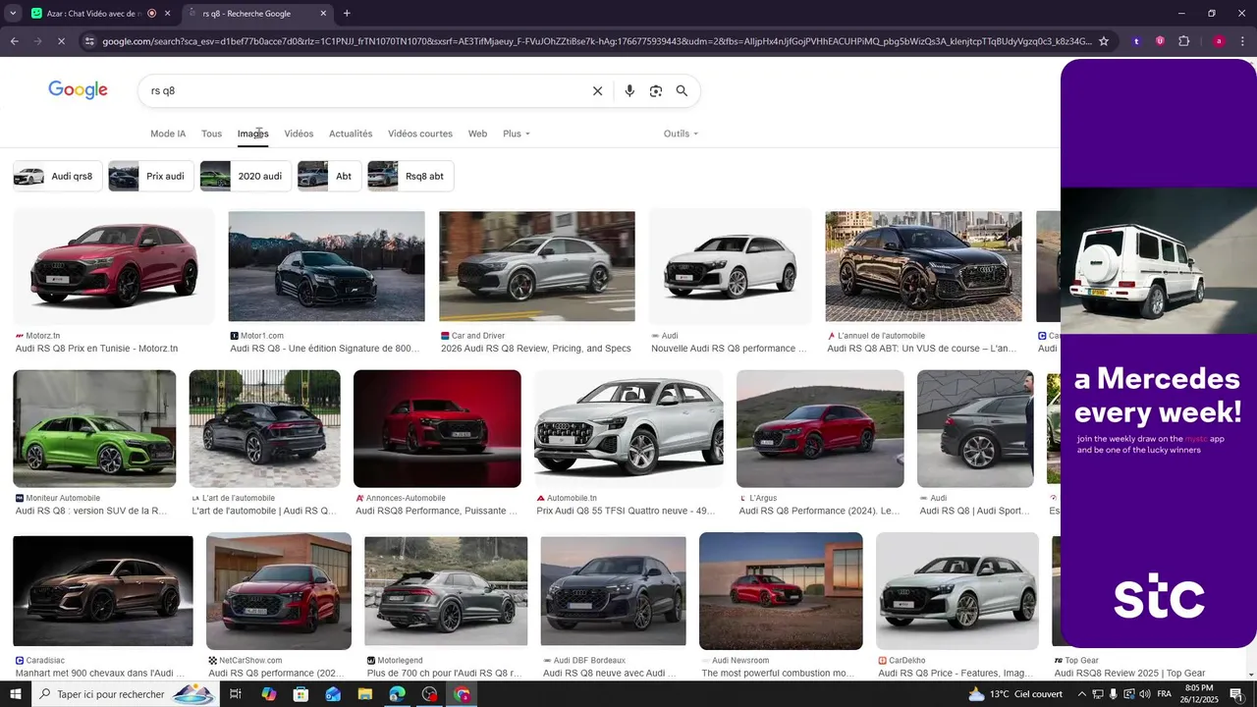Switch to the Web tab
This screenshot has width=1257, height=707.
coord(477,134)
